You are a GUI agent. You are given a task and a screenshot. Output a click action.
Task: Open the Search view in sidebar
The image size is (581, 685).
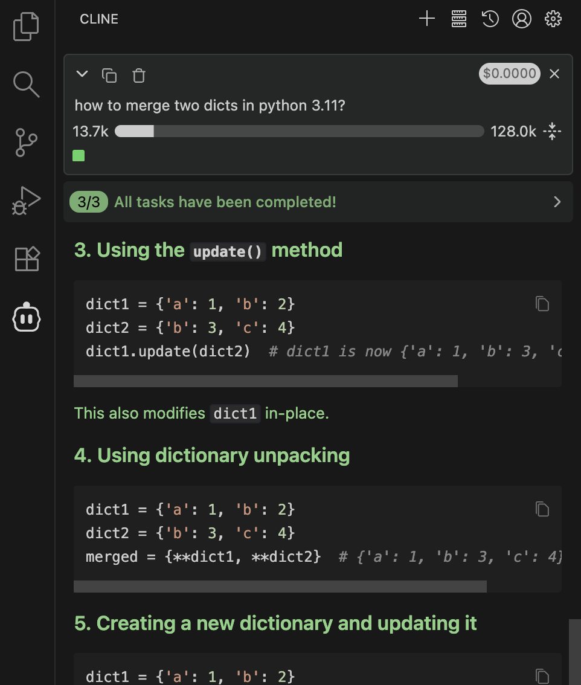[x=26, y=85]
